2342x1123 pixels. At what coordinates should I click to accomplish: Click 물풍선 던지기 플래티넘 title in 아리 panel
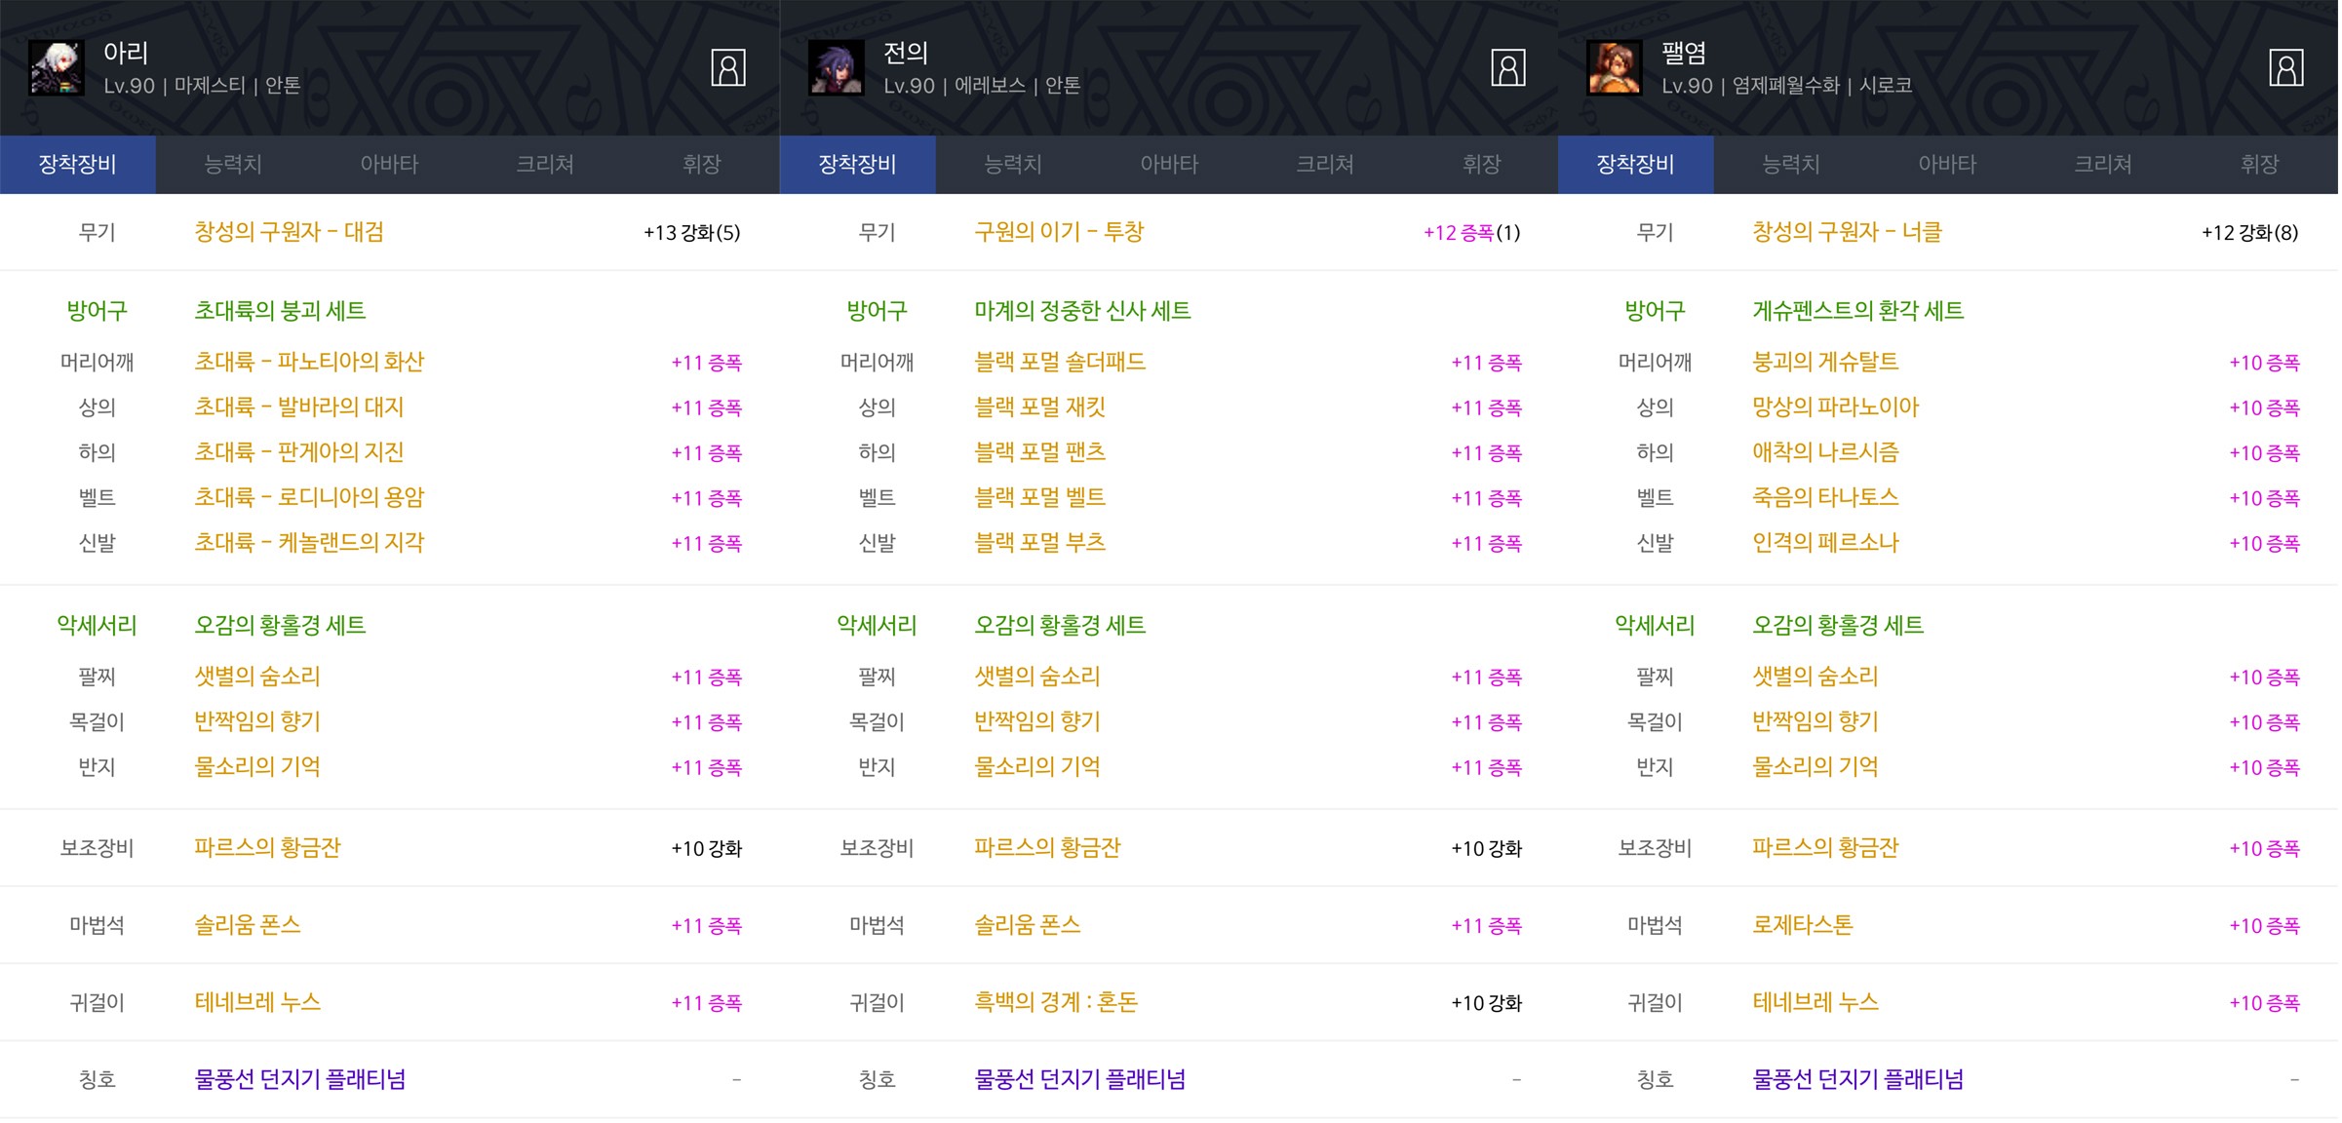tap(300, 1080)
